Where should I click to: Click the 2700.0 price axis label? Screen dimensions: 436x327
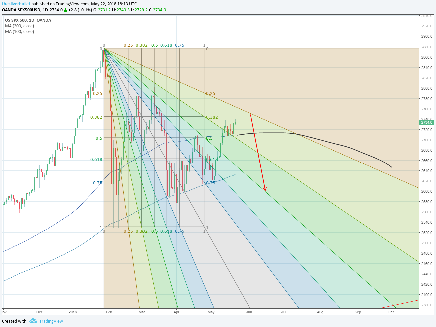[x=427, y=140]
